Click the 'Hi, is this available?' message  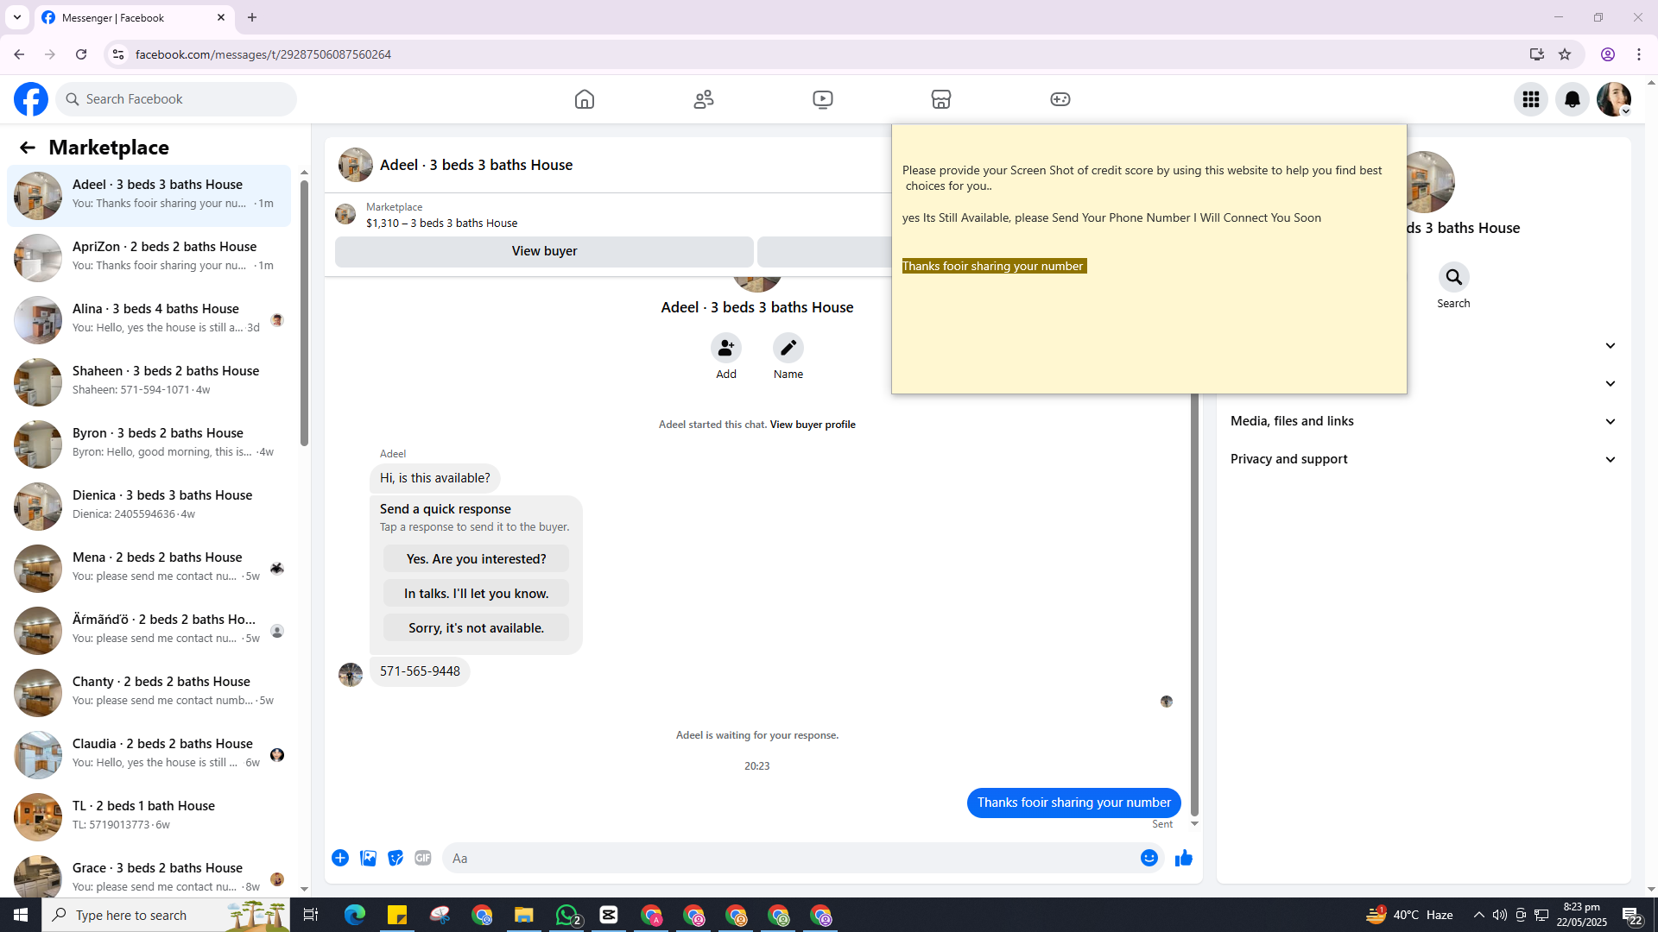434,478
